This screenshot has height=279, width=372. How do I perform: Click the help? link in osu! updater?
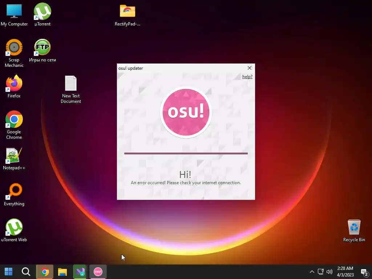click(x=247, y=77)
